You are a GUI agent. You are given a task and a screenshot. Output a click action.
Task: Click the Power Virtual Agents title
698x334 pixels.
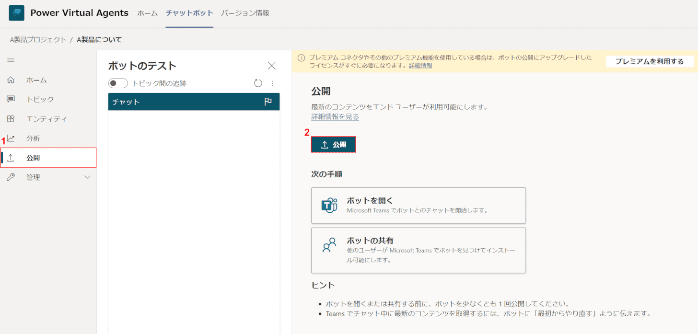pyautogui.click(x=80, y=13)
